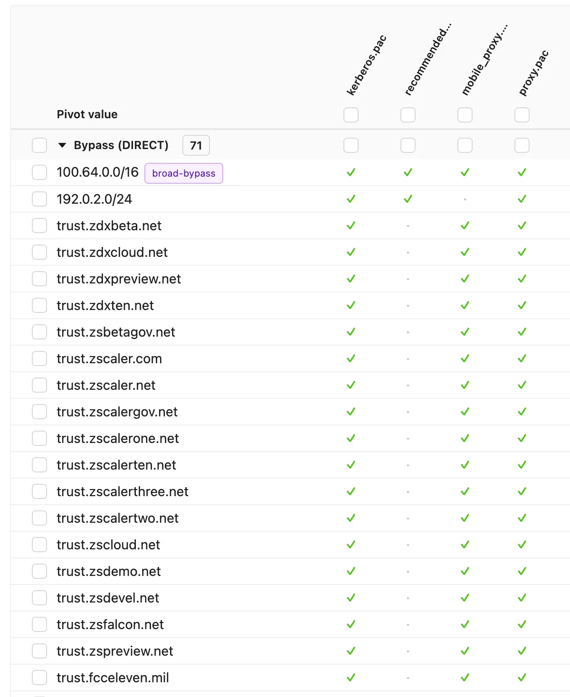Select the trust.zscaler.com row checkbox

coord(39,358)
